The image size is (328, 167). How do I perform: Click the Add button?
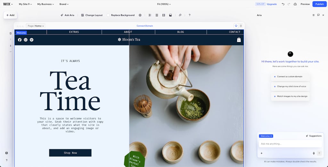point(10,15)
